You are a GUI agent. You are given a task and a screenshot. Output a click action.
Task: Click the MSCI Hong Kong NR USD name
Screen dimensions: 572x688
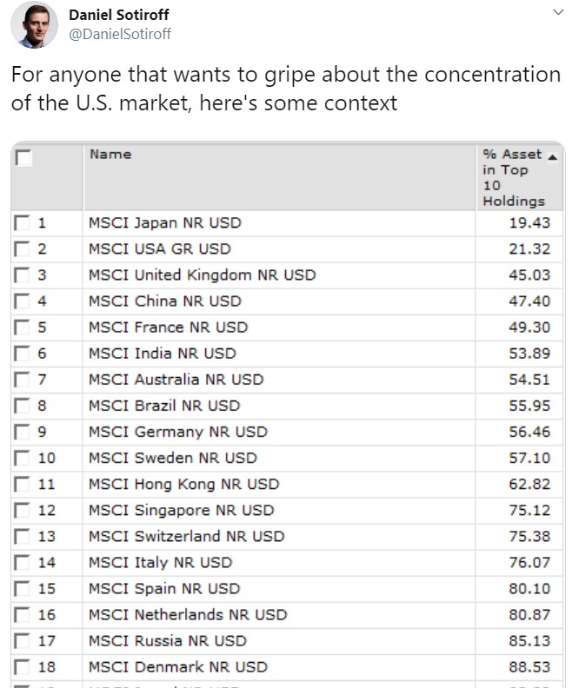tap(184, 484)
